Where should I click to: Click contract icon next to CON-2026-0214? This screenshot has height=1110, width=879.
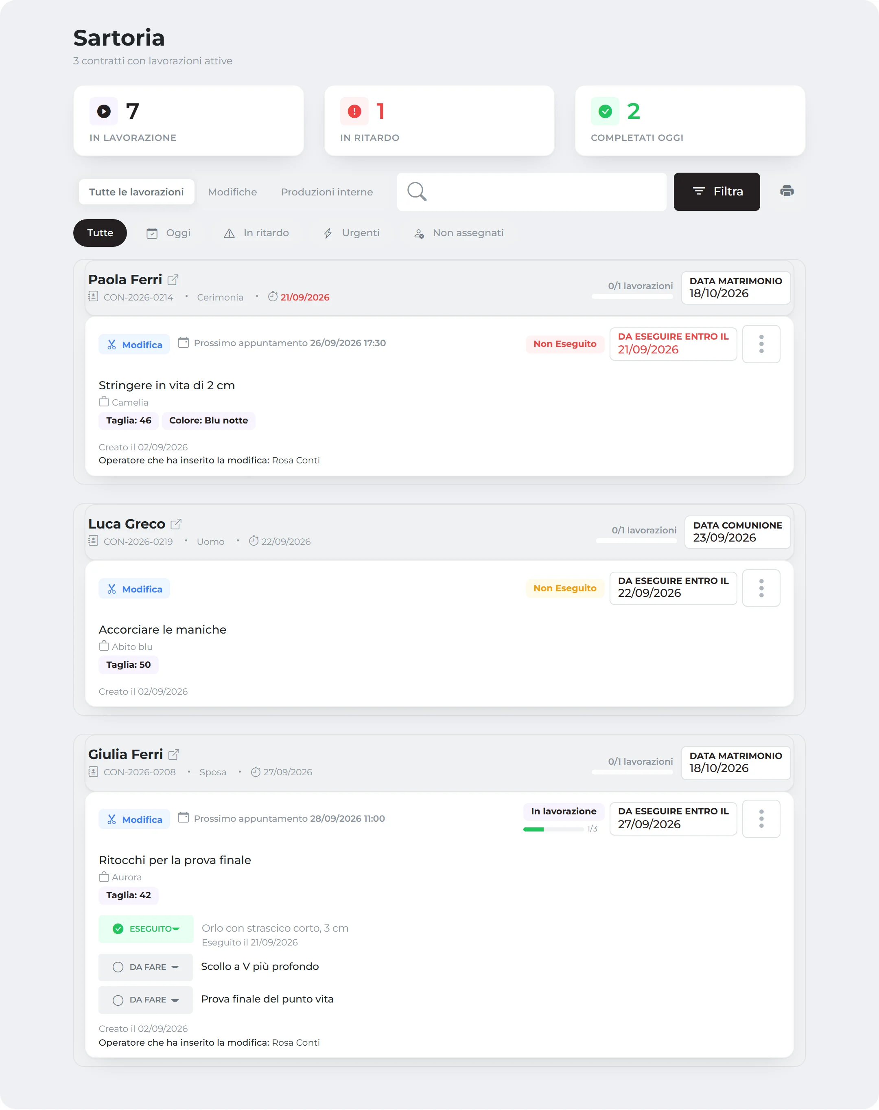93,296
